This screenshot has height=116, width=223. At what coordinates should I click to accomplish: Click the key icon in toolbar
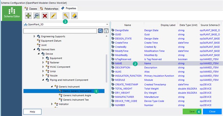pyautogui.click(x=66, y=16)
